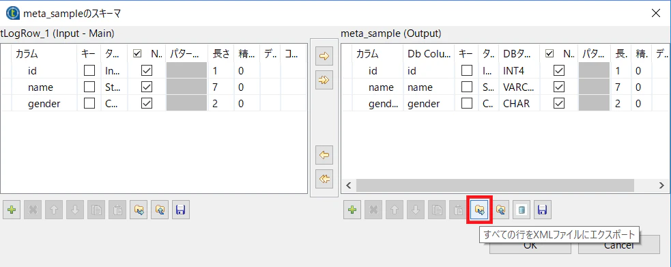Toggle nullable header checkbox in input table
Screen dimensions: 671x267
pyautogui.click(x=137, y=54)
